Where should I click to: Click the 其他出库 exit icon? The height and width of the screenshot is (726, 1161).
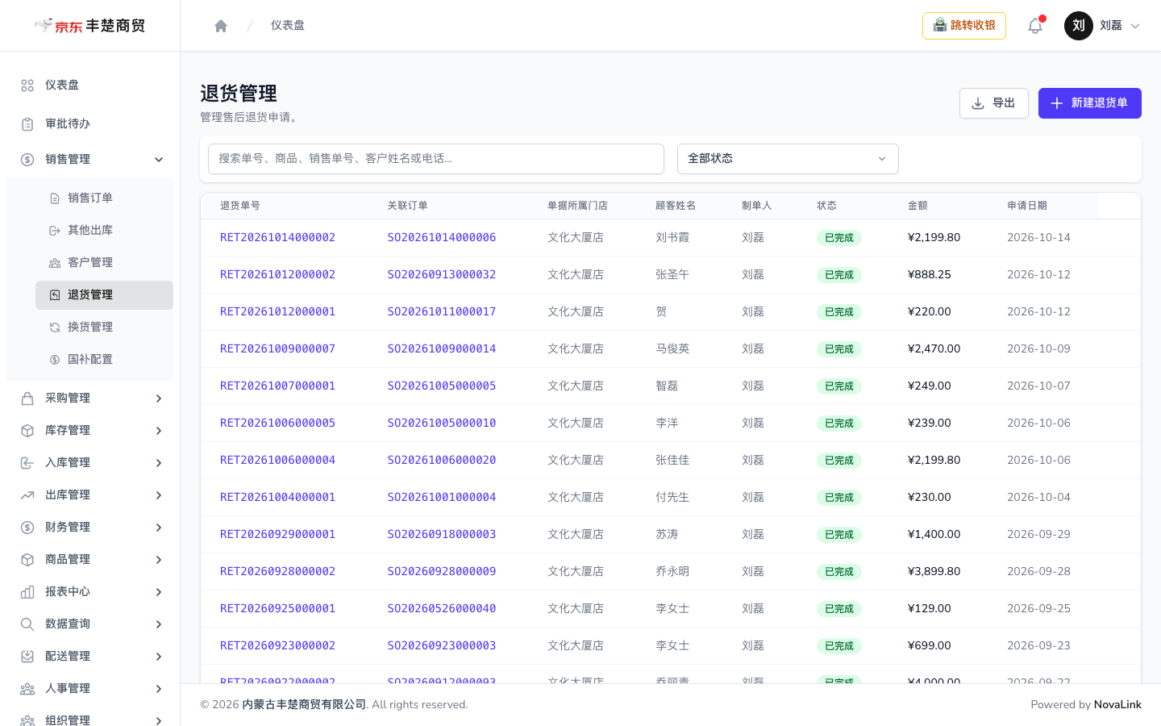tap(55, 231)
